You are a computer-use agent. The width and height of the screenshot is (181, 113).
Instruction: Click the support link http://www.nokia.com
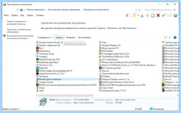(125, 100)
